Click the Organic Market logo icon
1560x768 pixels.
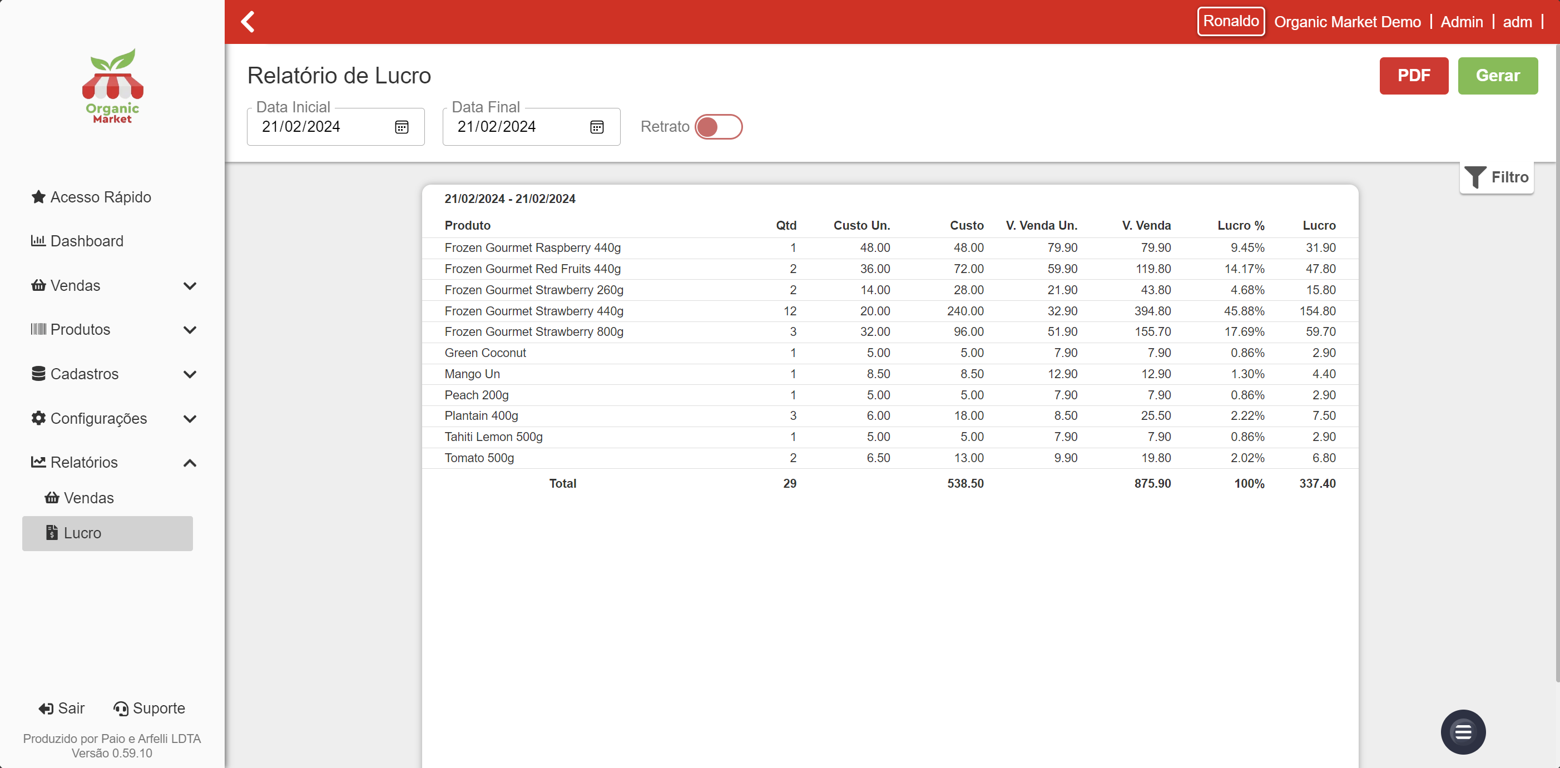coord(112,88)
